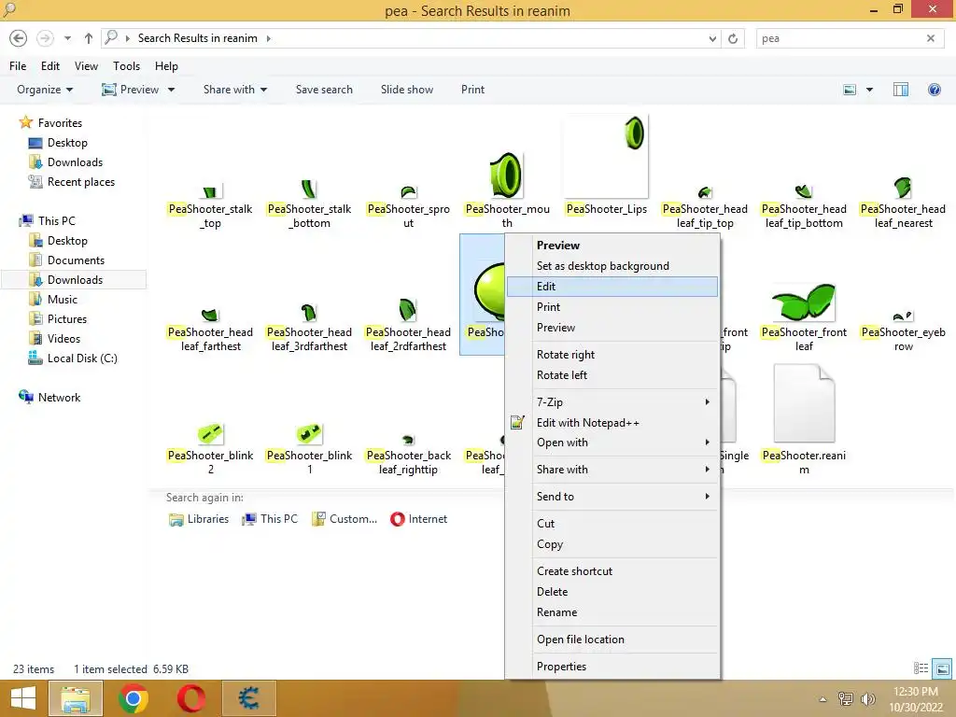The width and height of the screenshot is (956, 717).
Task: Click the Preview toolbar button
Action: [131, 90]
